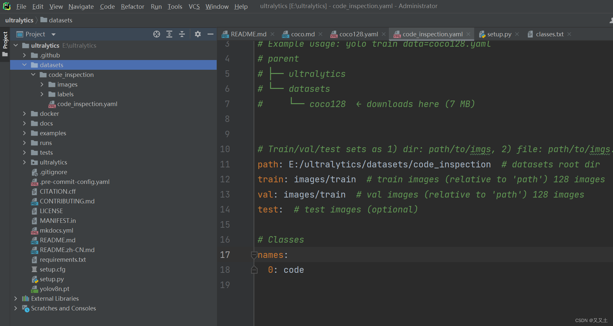The image size is (613, 326).
Task: Open the Tools menu
Action: 175,6
